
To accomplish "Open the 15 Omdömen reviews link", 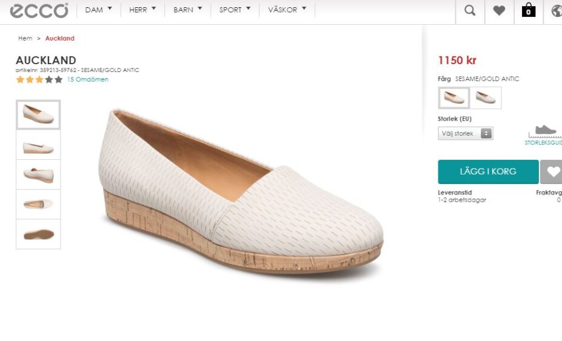I will click(x=87, y=79).
